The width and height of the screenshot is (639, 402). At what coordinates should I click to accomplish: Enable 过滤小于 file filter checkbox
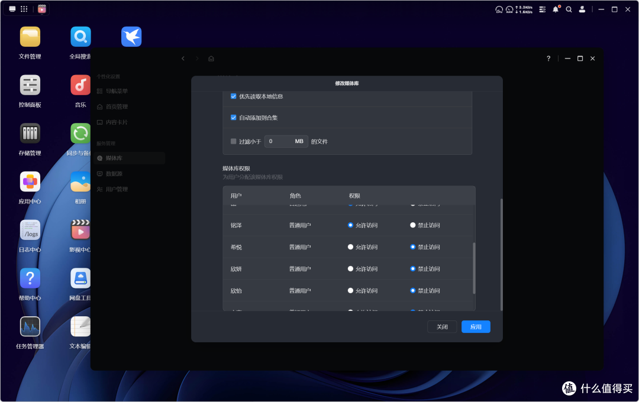(234, 141)
